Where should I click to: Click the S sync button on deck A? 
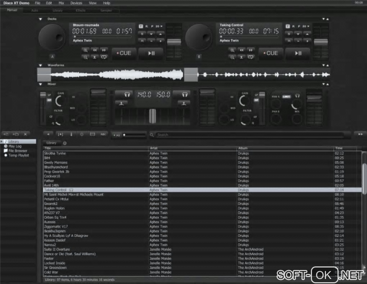(x=142, y=34)
